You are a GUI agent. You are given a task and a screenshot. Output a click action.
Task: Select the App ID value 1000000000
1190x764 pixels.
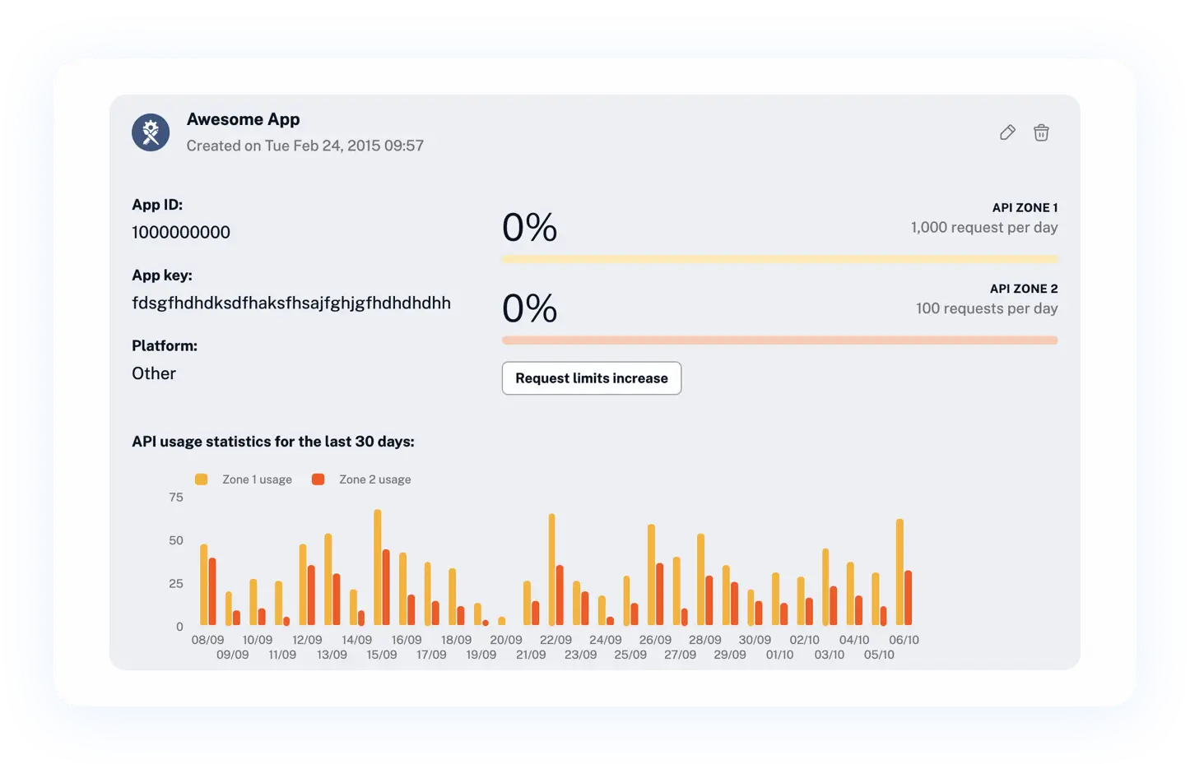[181, 233]
